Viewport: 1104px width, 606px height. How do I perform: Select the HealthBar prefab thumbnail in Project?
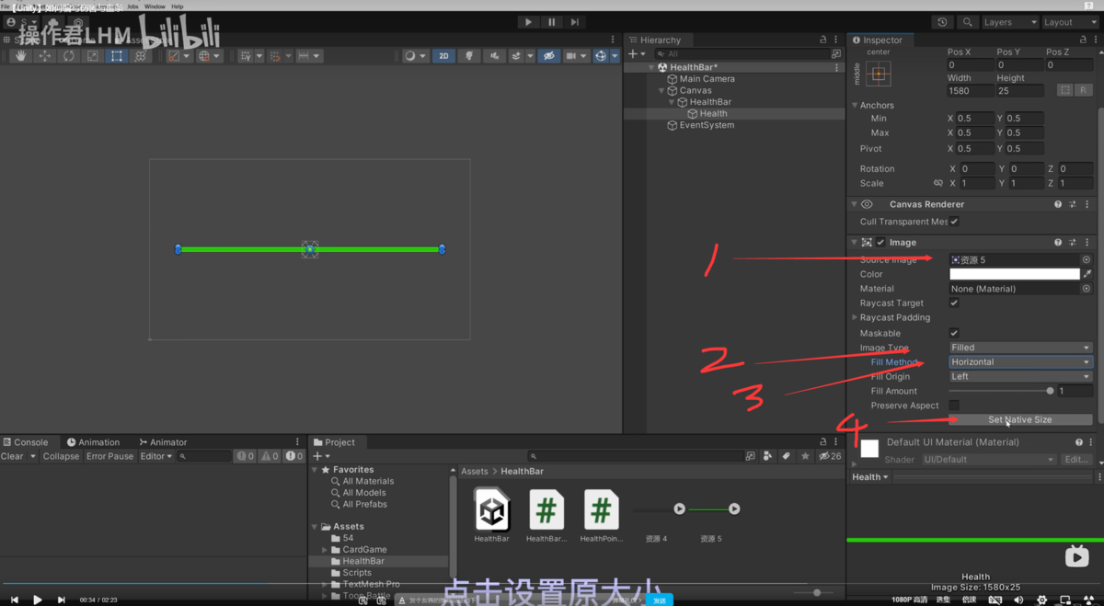coord(491,510)
